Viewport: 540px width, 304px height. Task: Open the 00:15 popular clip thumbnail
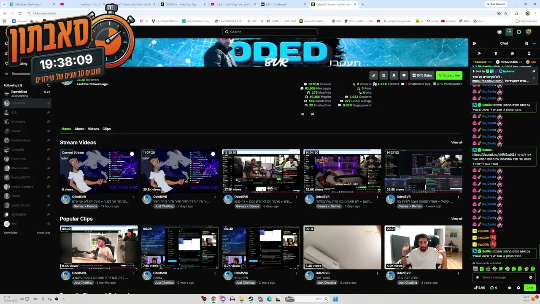click(342, 247)
